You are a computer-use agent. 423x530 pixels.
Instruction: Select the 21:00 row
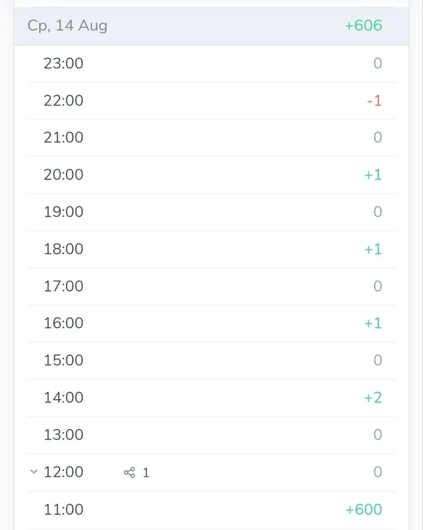tap(211, 138)
